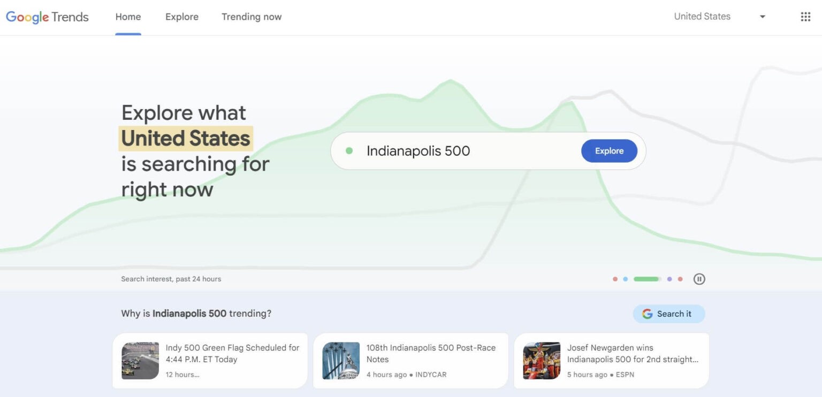Image resolution: width=822 pixels, height=397 pixels.
Task: Click the Search it button
Action: 669,314
